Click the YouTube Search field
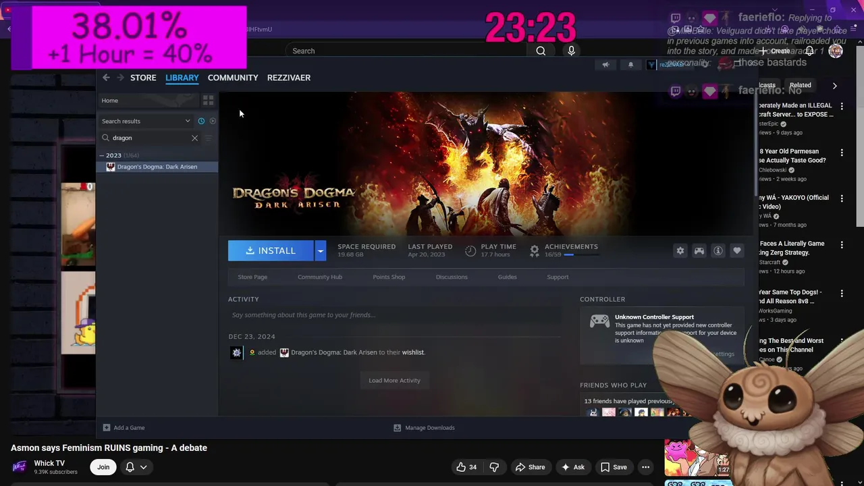 406,51
